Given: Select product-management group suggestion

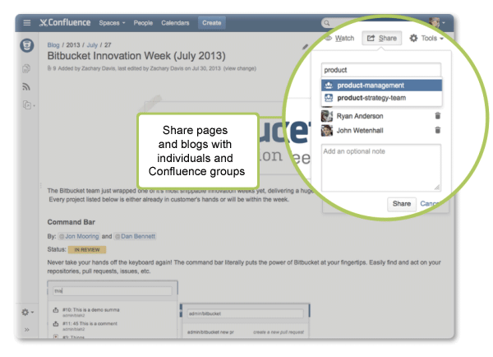Looking at the screenshot, I should (381, 86).
